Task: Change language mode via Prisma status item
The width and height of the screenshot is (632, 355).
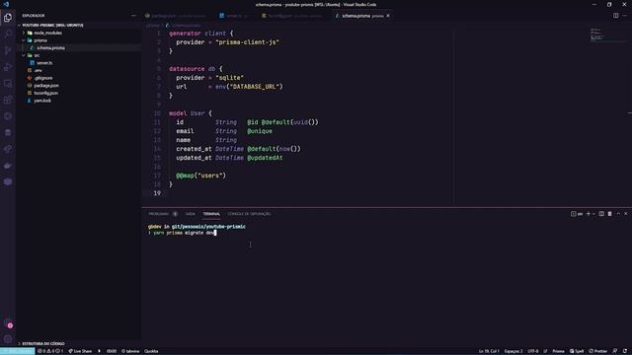Action: [558, 351]
